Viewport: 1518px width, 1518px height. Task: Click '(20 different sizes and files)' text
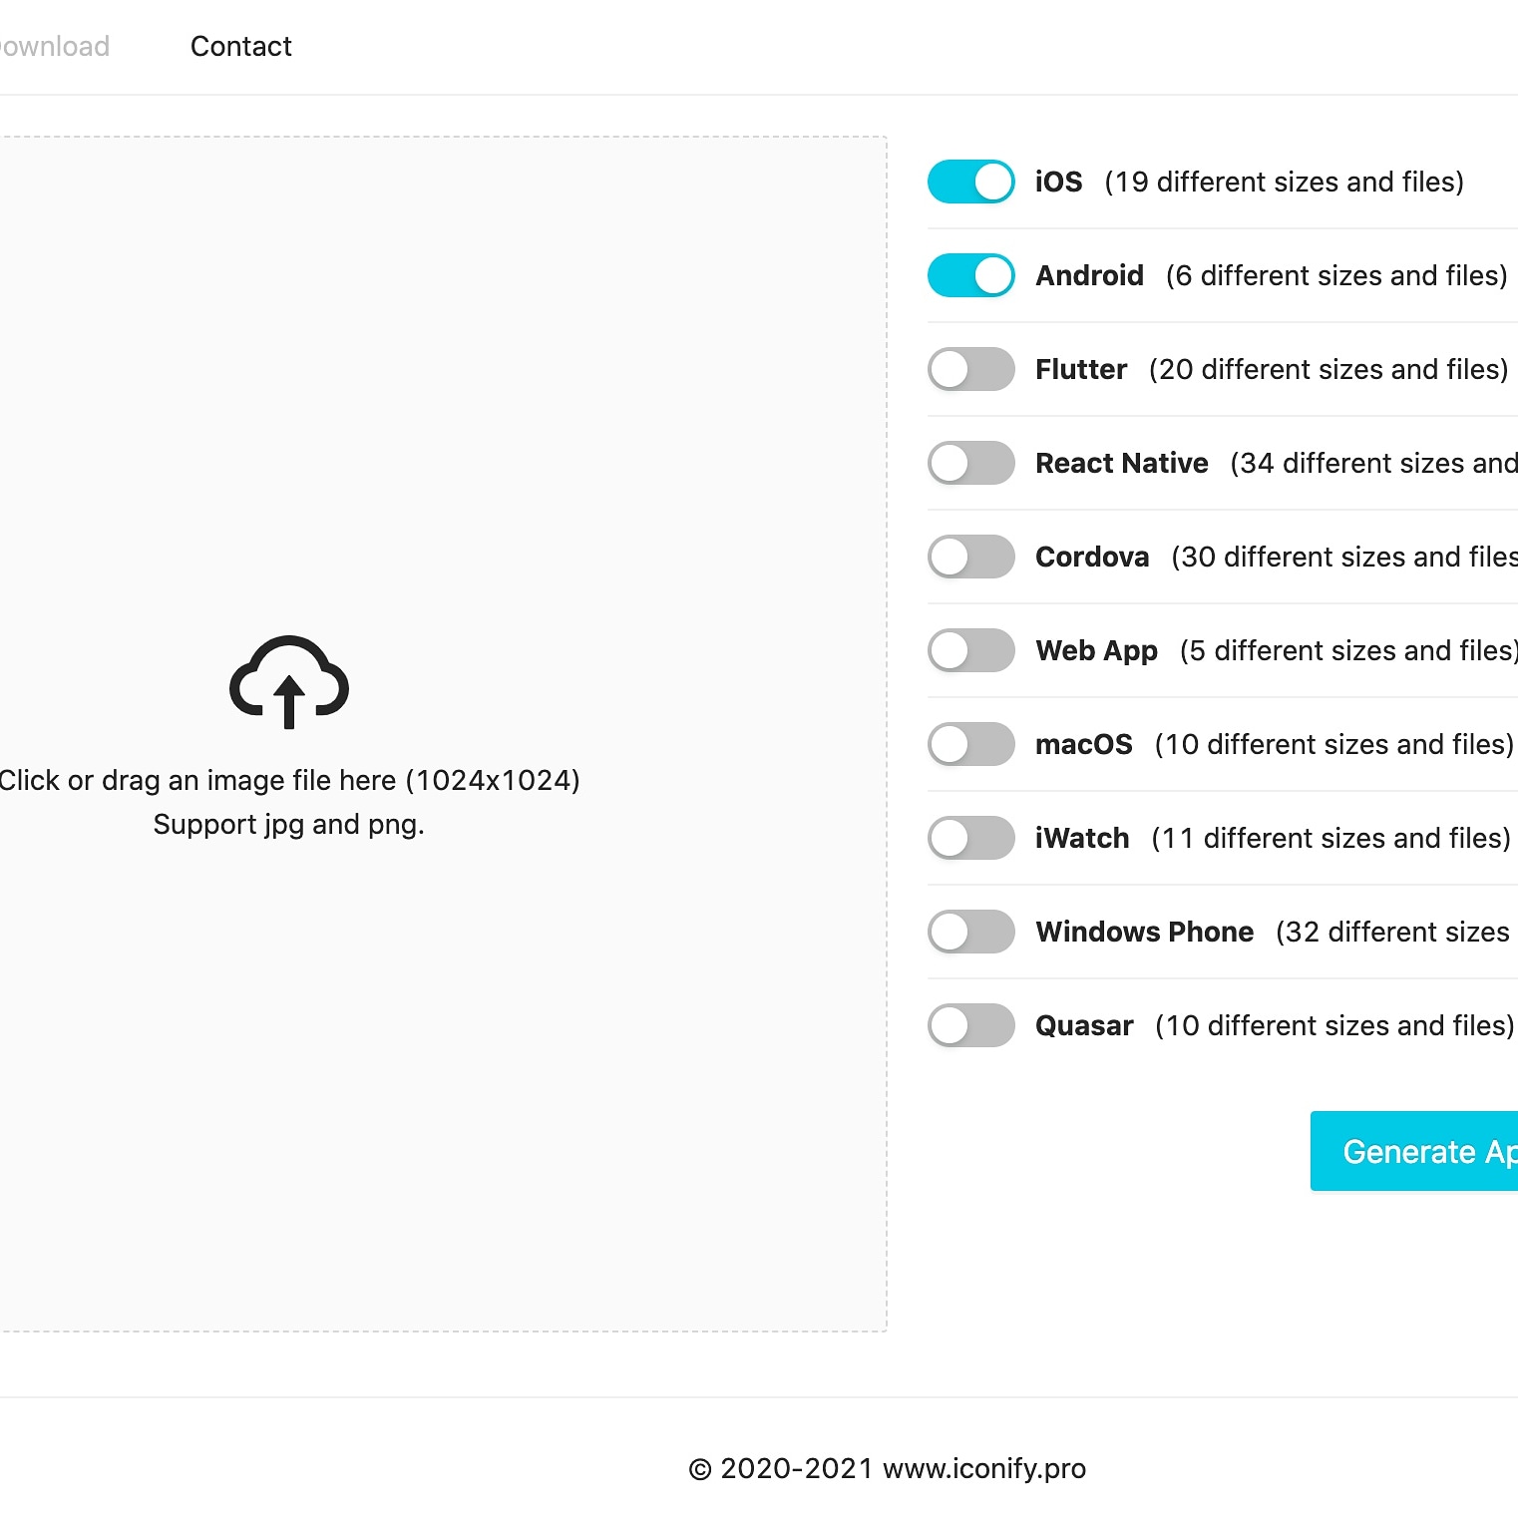1328,369
